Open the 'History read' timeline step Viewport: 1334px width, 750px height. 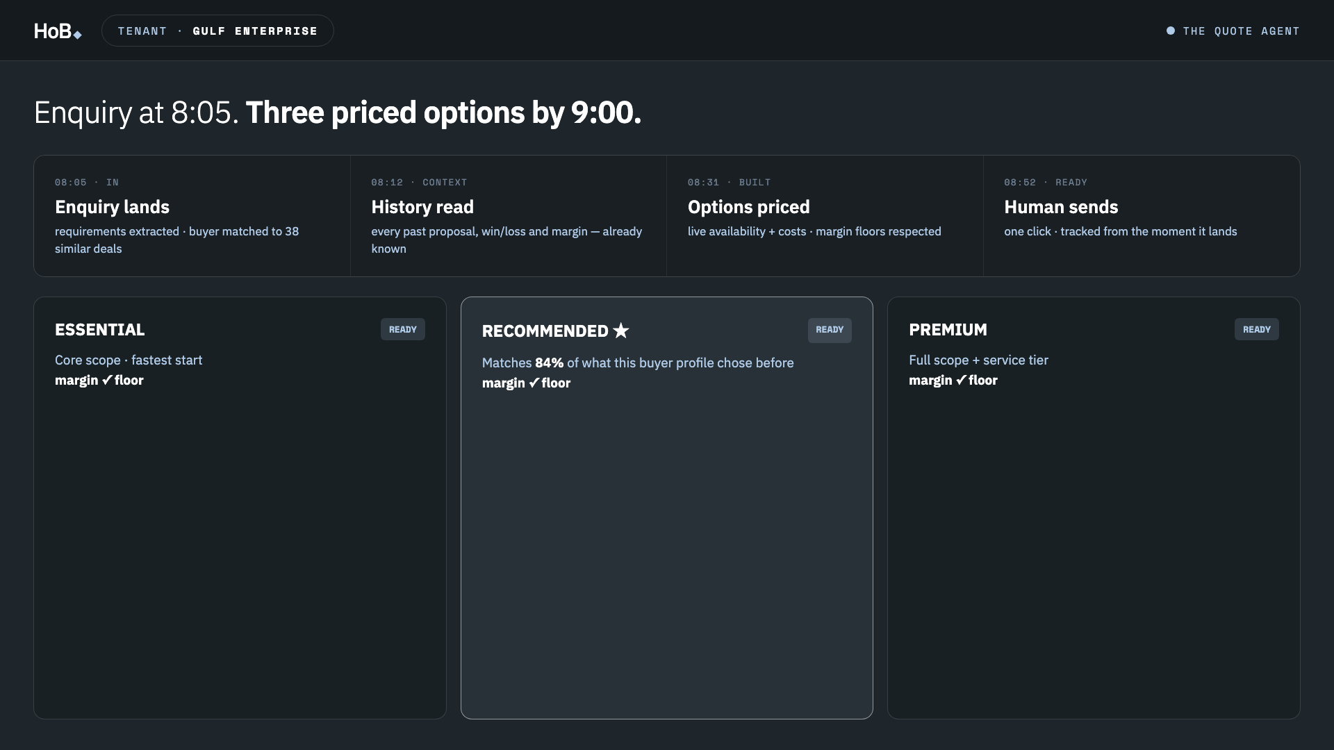(509, 216)
